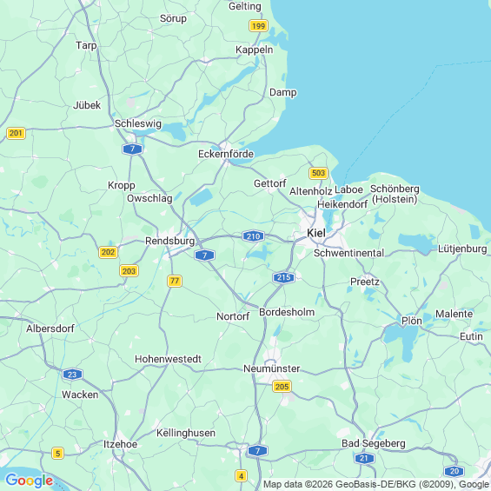Click the blue 23 highway shield

pyautogui.click(x=72, y=375)
